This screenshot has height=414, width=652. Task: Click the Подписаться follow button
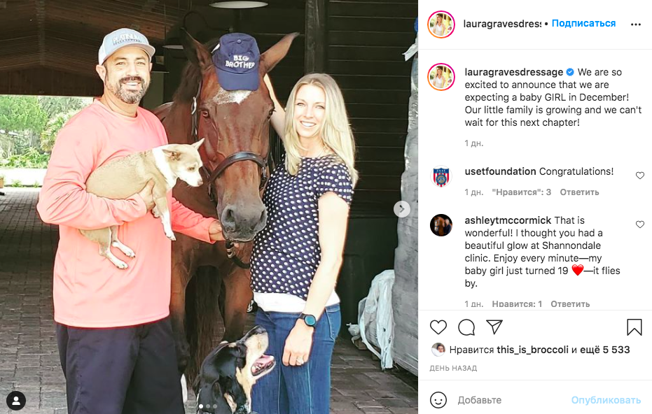coord(583,23)
